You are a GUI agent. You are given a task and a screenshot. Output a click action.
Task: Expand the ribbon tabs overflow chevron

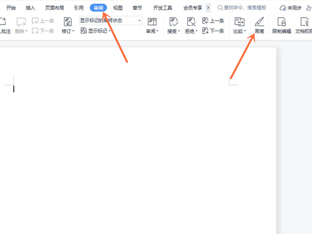click(x=208, y=8)
